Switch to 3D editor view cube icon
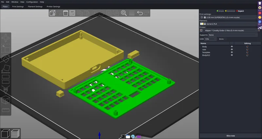 coord(5,133)
